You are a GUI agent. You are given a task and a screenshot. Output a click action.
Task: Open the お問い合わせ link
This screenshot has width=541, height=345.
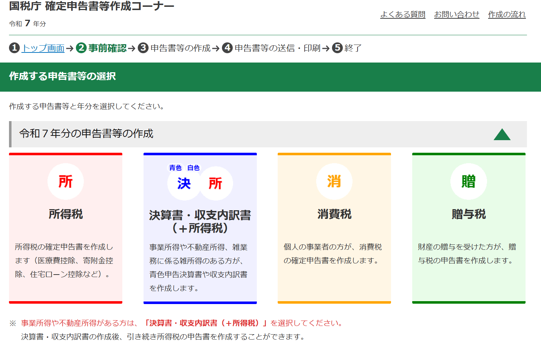pyautogui.click(x=456, y=14)
